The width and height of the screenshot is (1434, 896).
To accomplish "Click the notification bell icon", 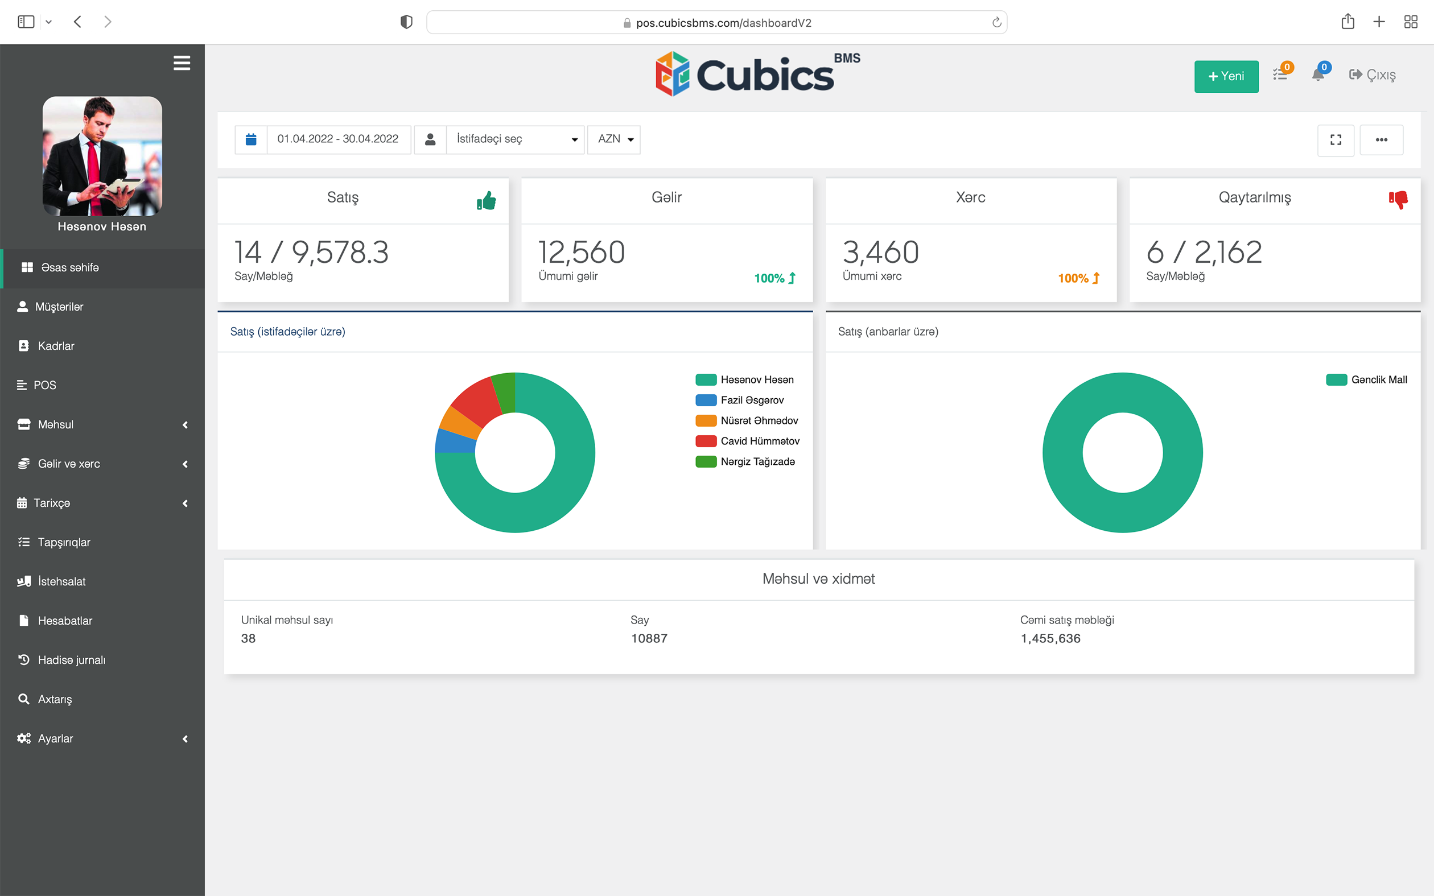I will [1319, 75].
